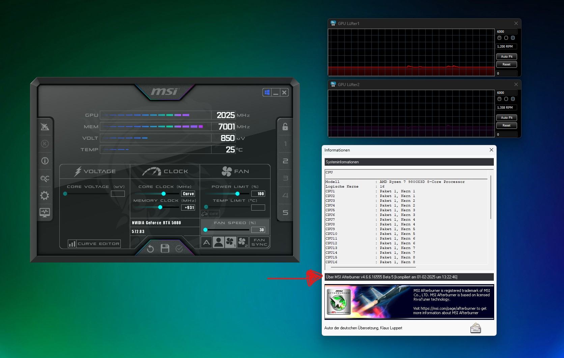The image size is (564, 358).
Task: Toggle the last square option in GPU Lüfter2
Action: (x=513, y=99)
